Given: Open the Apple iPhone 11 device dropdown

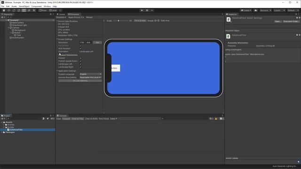Looking at the screenshot, I should coord(76,17).
